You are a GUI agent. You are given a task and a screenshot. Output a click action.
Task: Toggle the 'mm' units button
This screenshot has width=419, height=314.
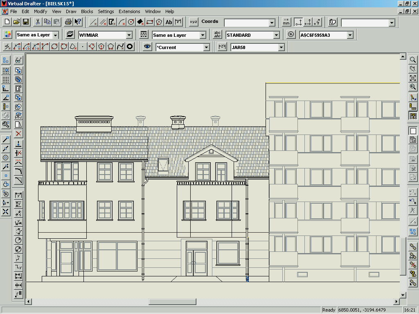point(286,22)
